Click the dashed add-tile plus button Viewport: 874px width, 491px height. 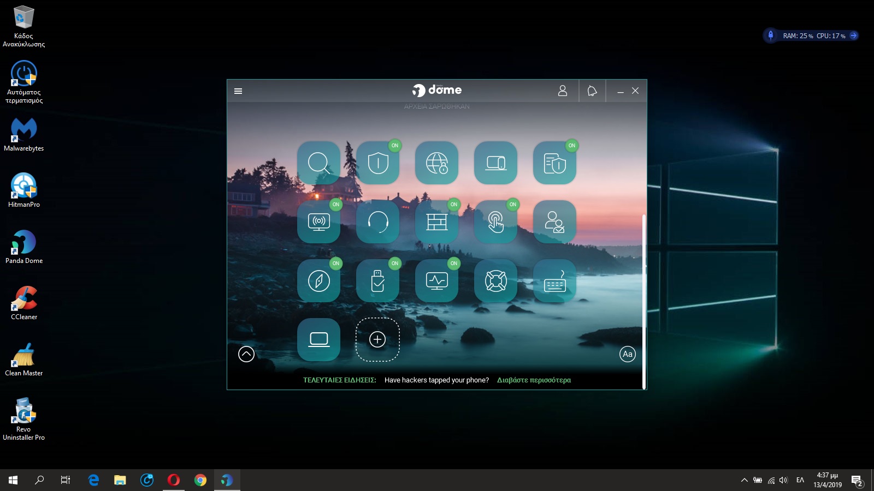pos(377,339)
